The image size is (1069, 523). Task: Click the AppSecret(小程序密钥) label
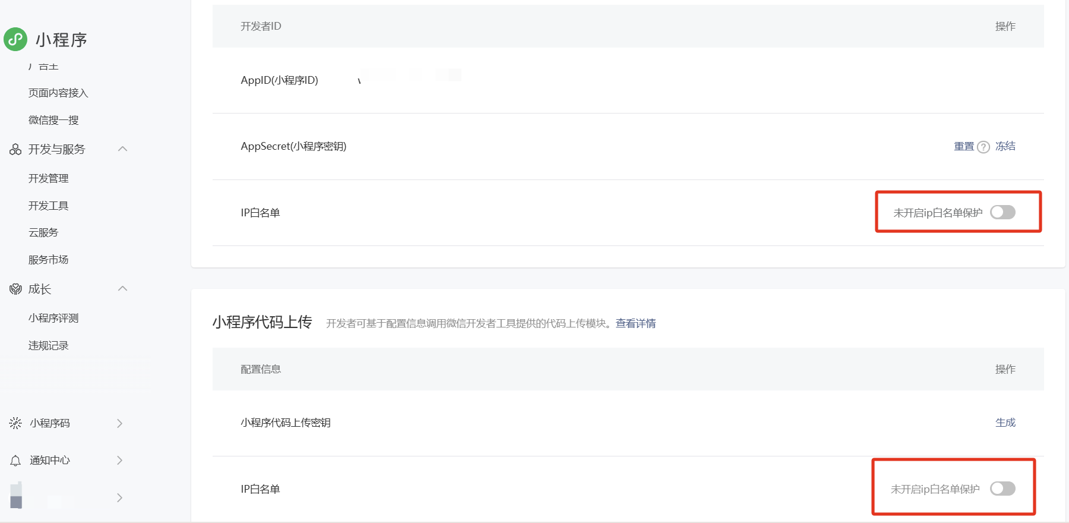293,146
